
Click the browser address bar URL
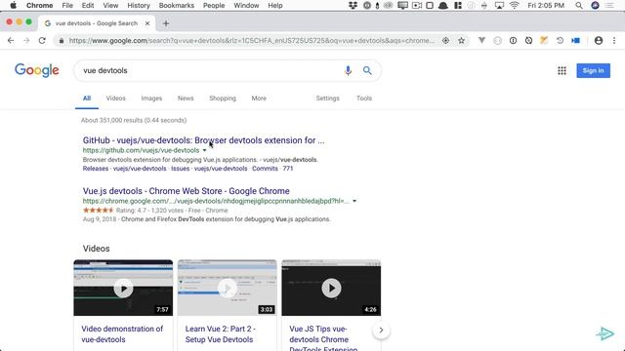tap(251, 41)
